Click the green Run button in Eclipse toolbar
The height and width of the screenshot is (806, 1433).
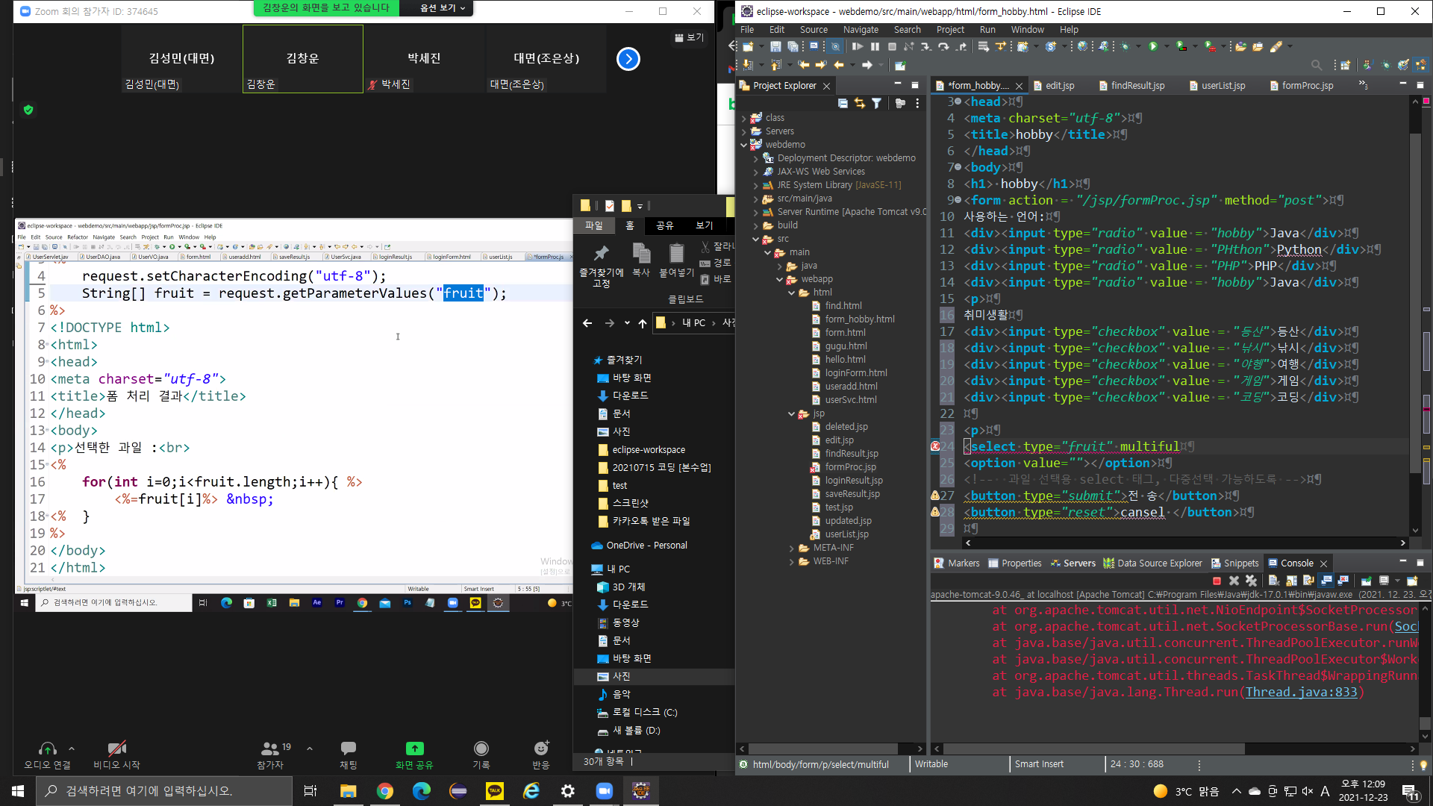click(1153, 46)
